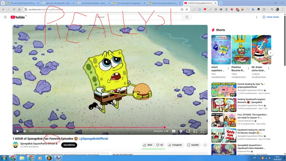This screenshot has height=161, width=286.
Task: Like the video with 3603 likes
Action: click(x=148, y=145)
